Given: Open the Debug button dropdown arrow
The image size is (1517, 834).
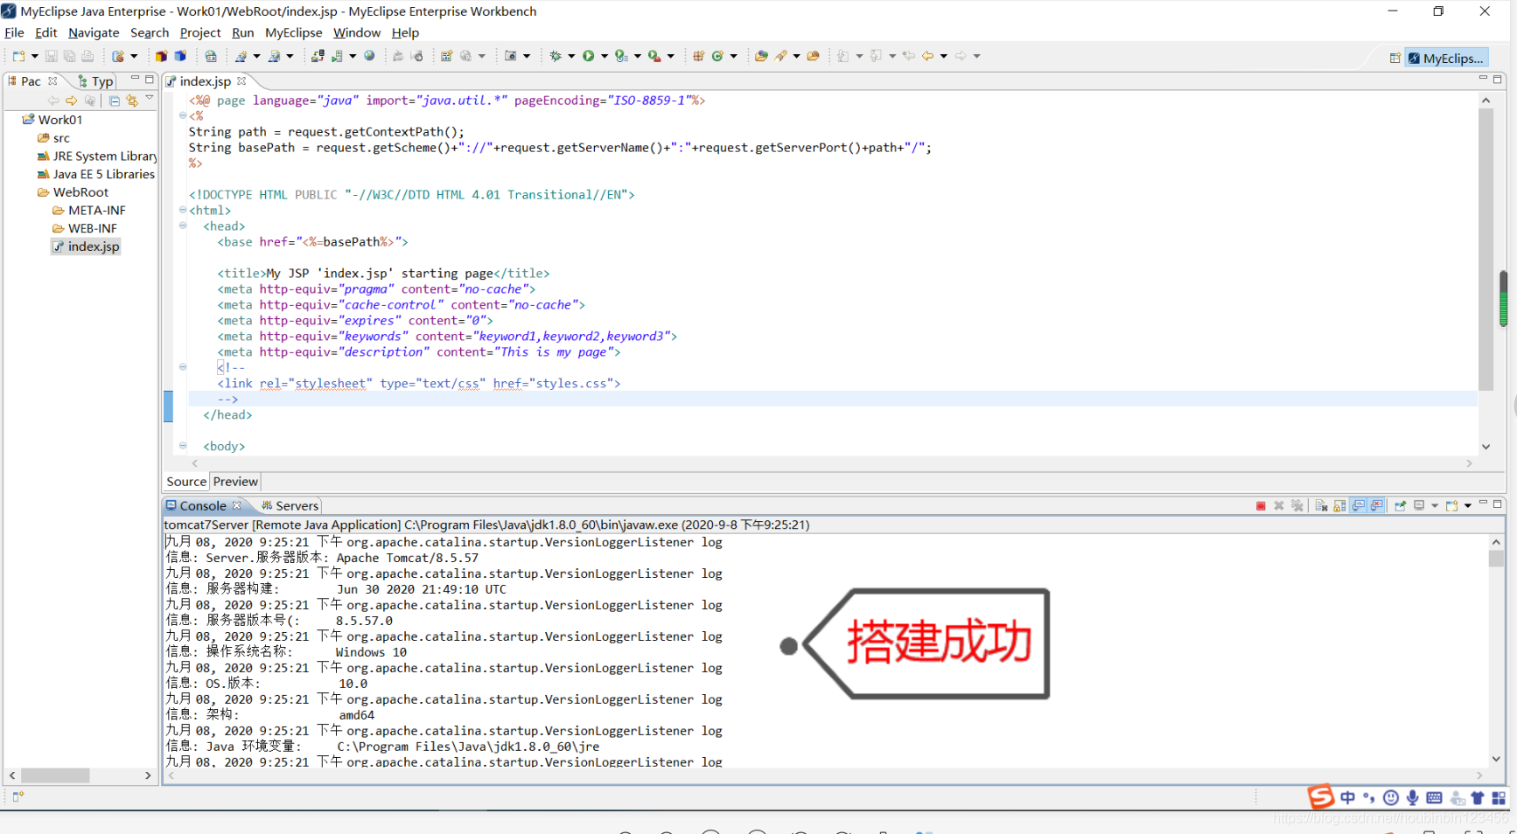Looking at the screenshot, I should click(571, 56).
